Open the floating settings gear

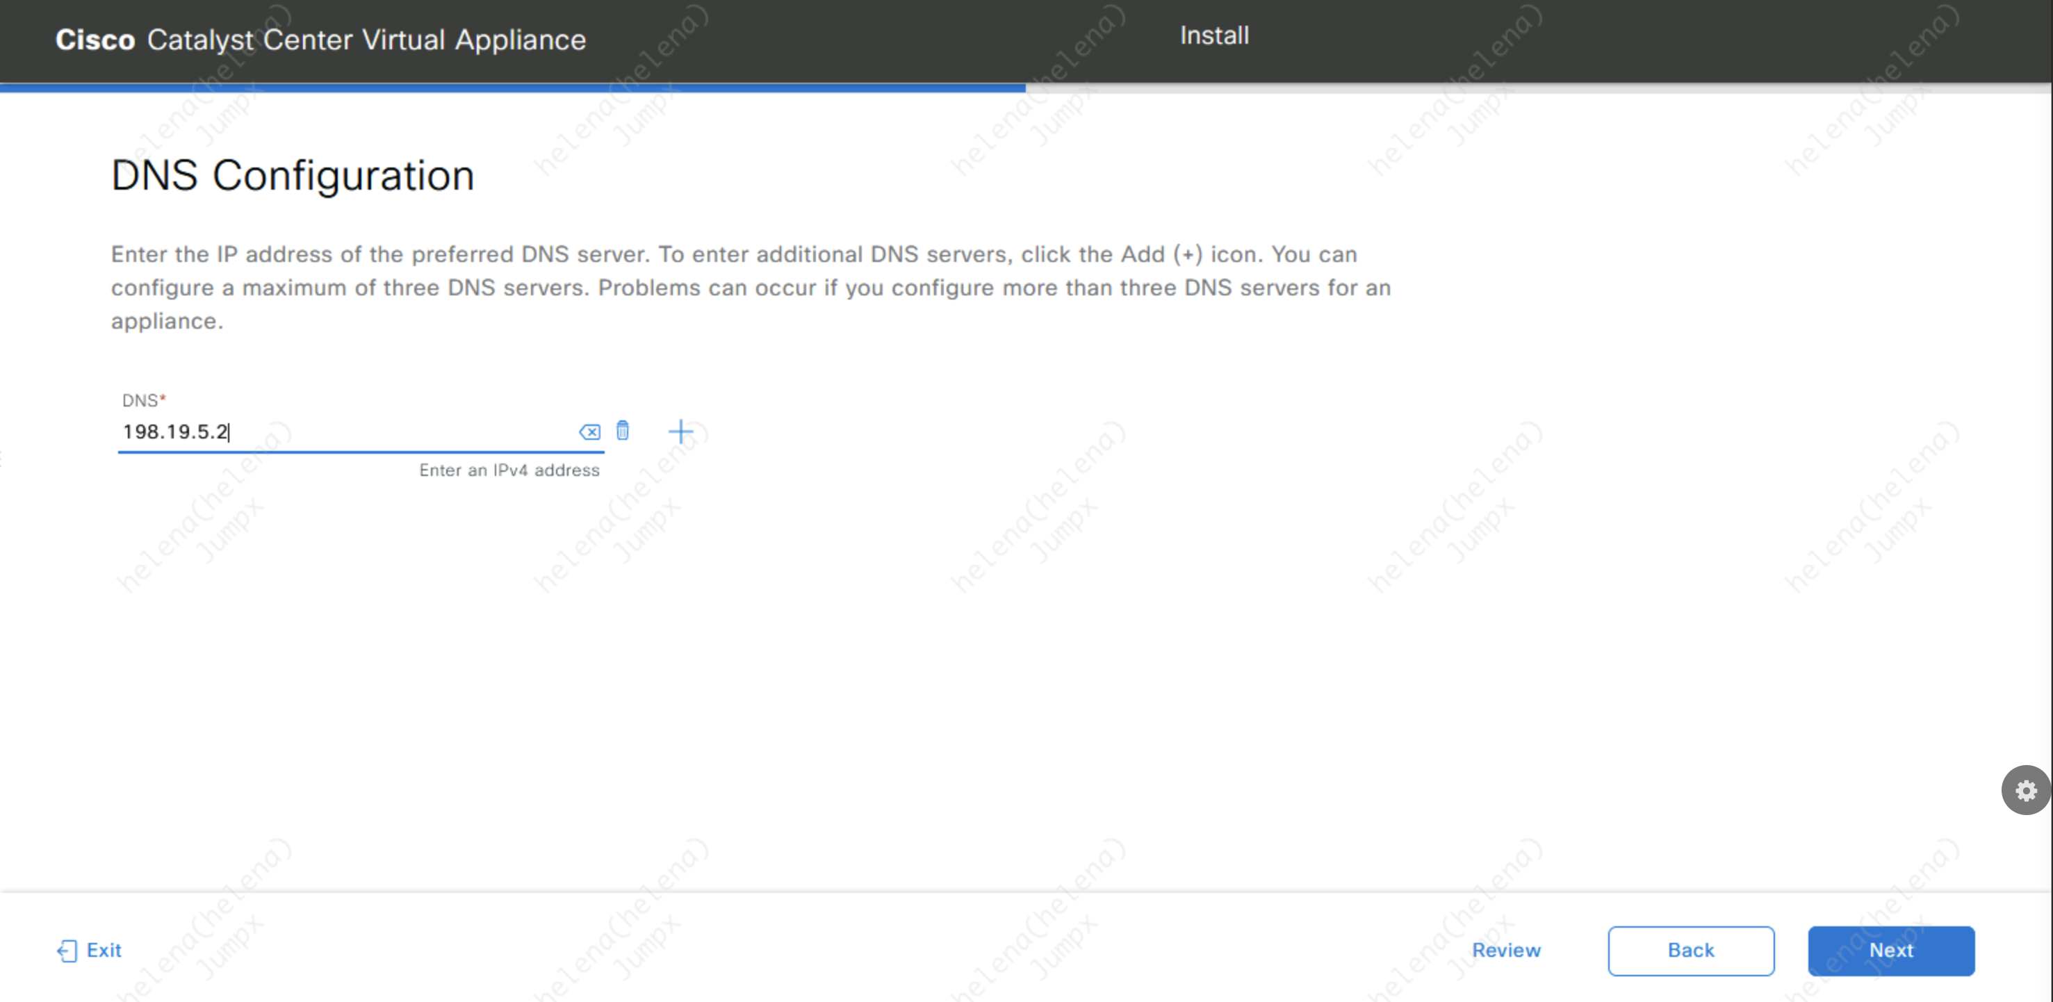(2025, 790)
